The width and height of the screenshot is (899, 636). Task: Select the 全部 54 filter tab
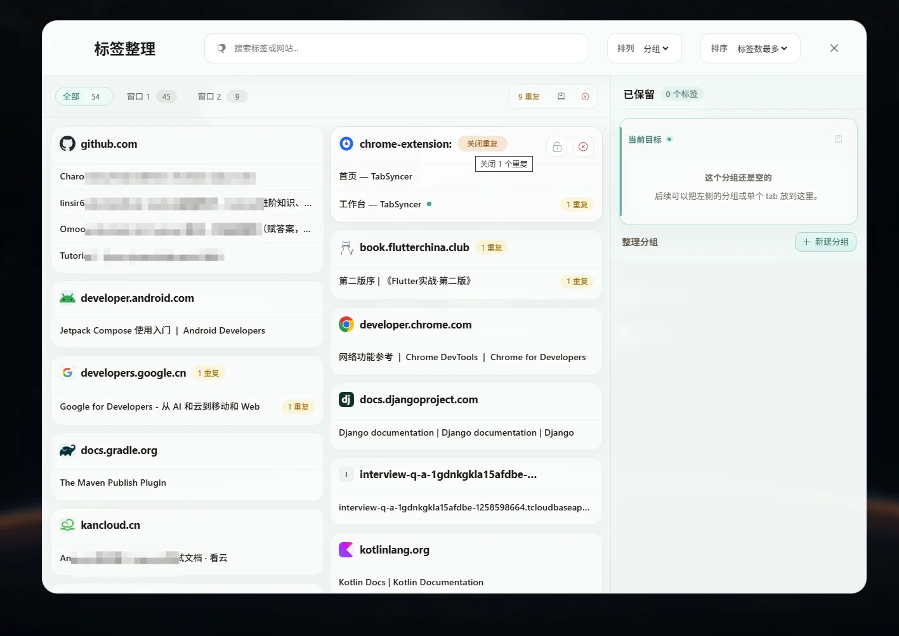tap(84, 96)
